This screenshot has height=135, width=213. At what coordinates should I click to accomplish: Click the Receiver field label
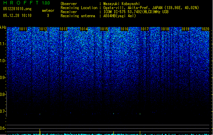[x=69, y=12]
